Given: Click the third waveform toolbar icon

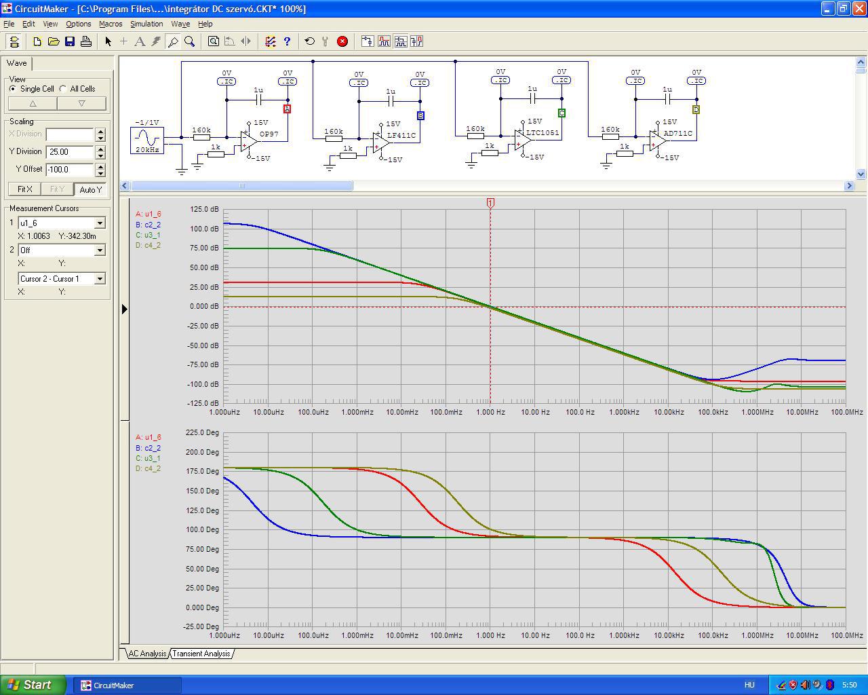Looking at the screenshot, I should [x=400, y=41].
